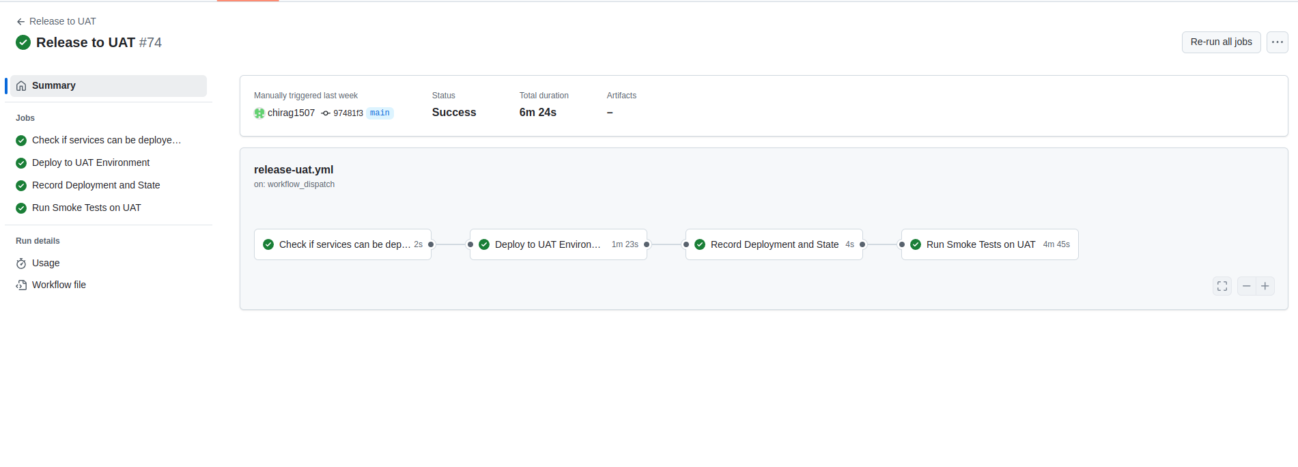Select Deploy to UAT Environment job in sidebar

(x=91, y=163)
